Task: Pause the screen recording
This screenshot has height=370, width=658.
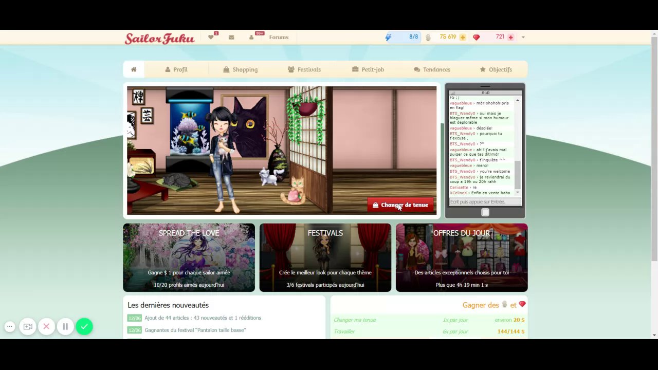Action: (x=65, y=326)
